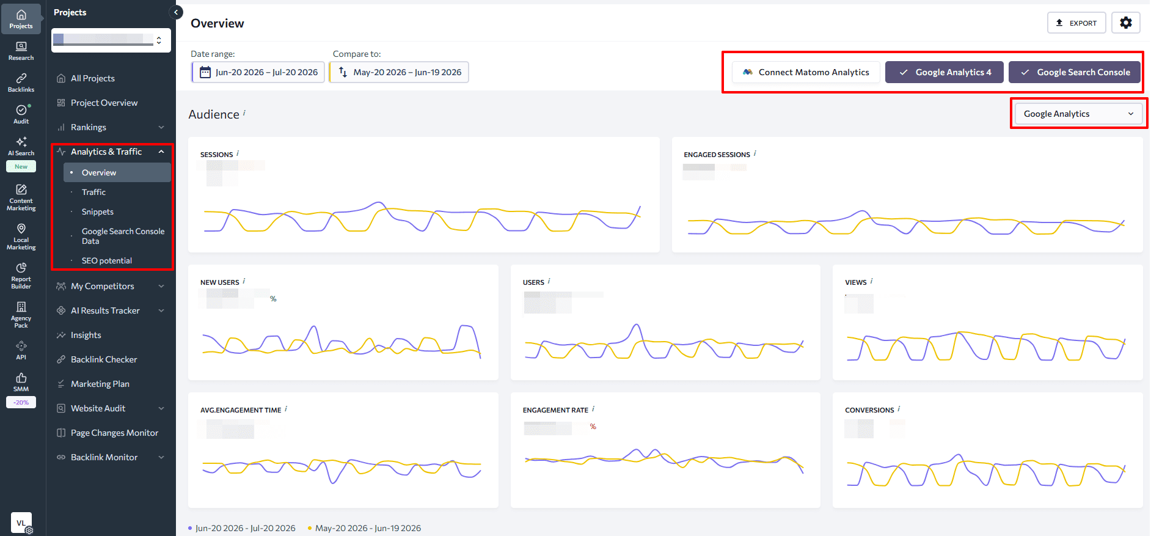Select the Overview submenu item
The image size is (1151, 536).
(117, 172)
